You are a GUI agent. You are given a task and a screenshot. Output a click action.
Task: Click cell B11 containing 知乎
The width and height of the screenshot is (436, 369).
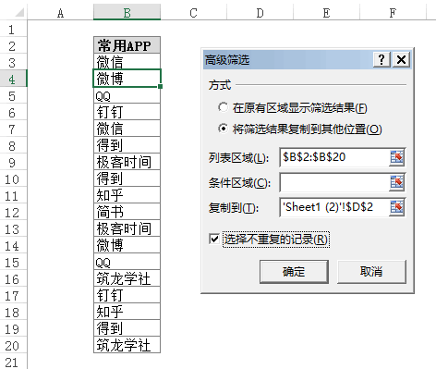(127, 195)
